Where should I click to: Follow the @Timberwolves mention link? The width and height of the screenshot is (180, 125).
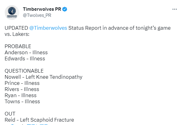coord(48,28)
